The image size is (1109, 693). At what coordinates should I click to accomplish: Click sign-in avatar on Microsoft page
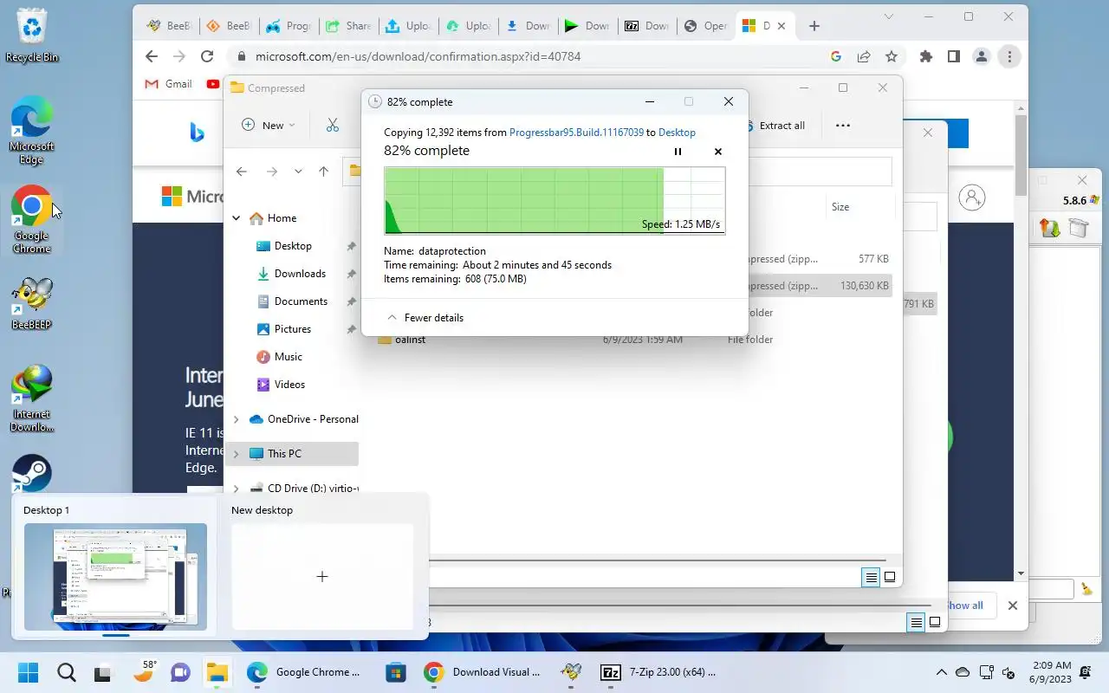(972, 198)
